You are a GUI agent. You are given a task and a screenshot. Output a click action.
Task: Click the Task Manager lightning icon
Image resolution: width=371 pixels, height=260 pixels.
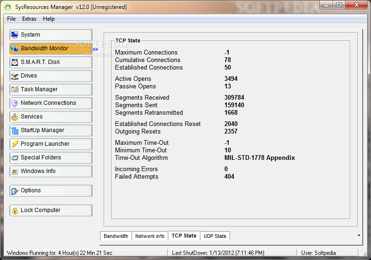coord(15,89)
